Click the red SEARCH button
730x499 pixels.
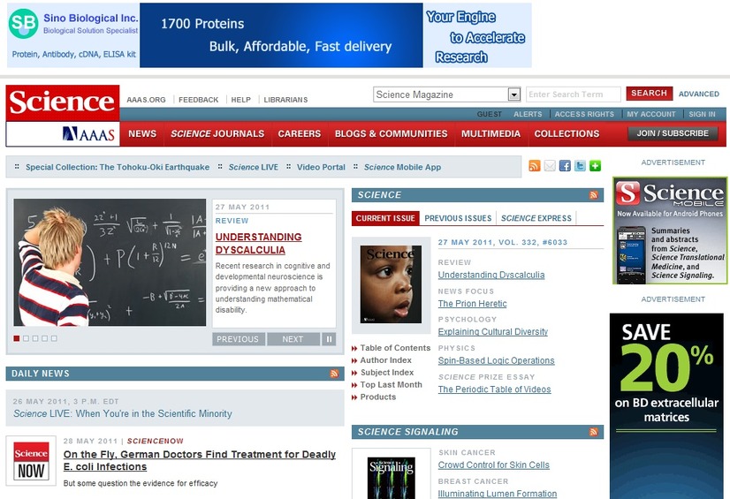click(649, 94)
